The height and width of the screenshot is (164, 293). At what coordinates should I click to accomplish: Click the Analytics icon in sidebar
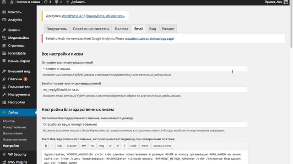coord(4,20)
